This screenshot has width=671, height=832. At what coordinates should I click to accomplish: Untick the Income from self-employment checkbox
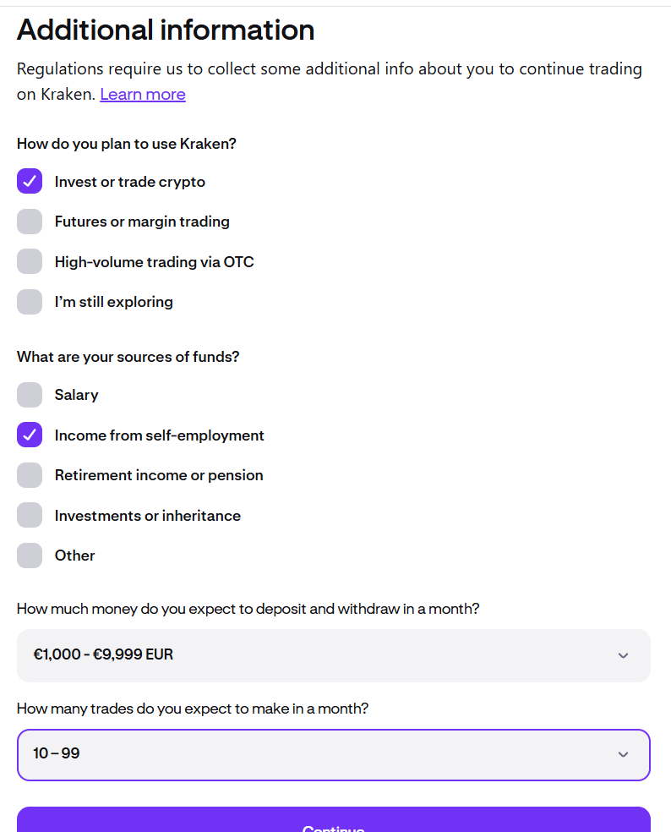(x=30, y=435)
